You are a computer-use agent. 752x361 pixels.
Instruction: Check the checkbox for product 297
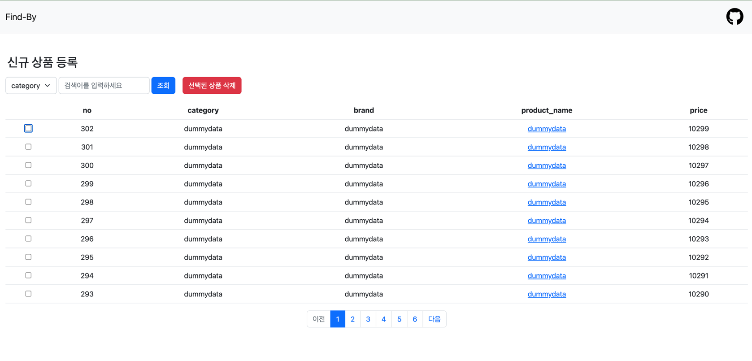28,220
